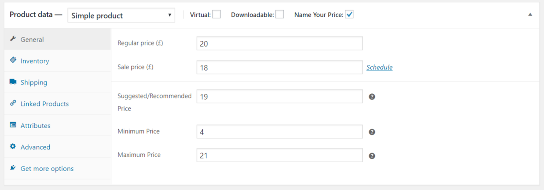Click the Inventory tag icon
The width and height of the screenshot is (544, 190).
tap(13, 60)
